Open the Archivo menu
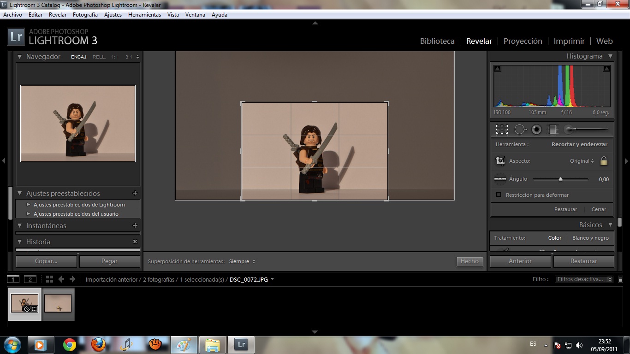 click(x=12, y=15)
